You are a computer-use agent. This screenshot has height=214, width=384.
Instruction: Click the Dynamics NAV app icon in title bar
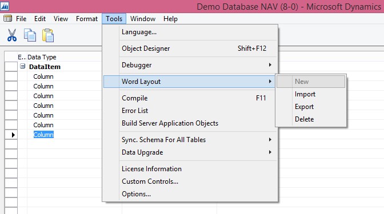point(5,6)
